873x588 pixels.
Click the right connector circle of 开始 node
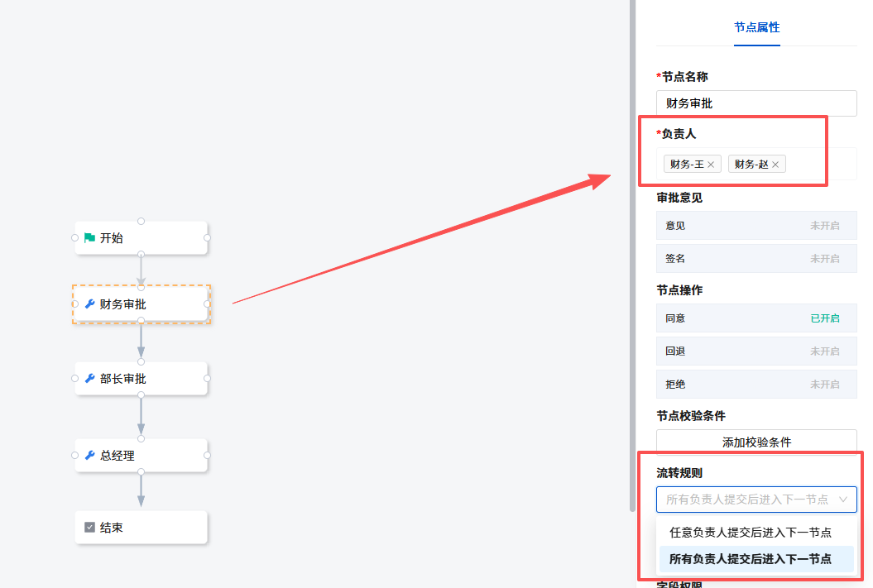(207, 238)
